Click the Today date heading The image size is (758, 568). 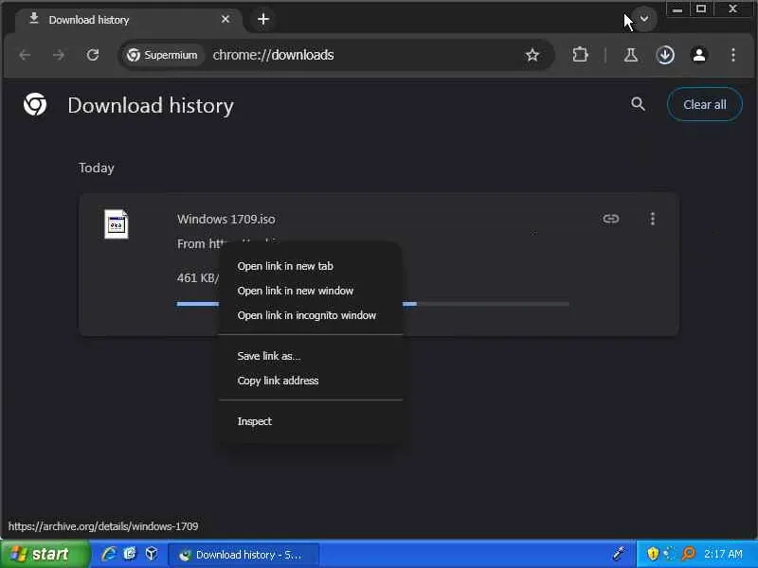[x=97, y=169]
